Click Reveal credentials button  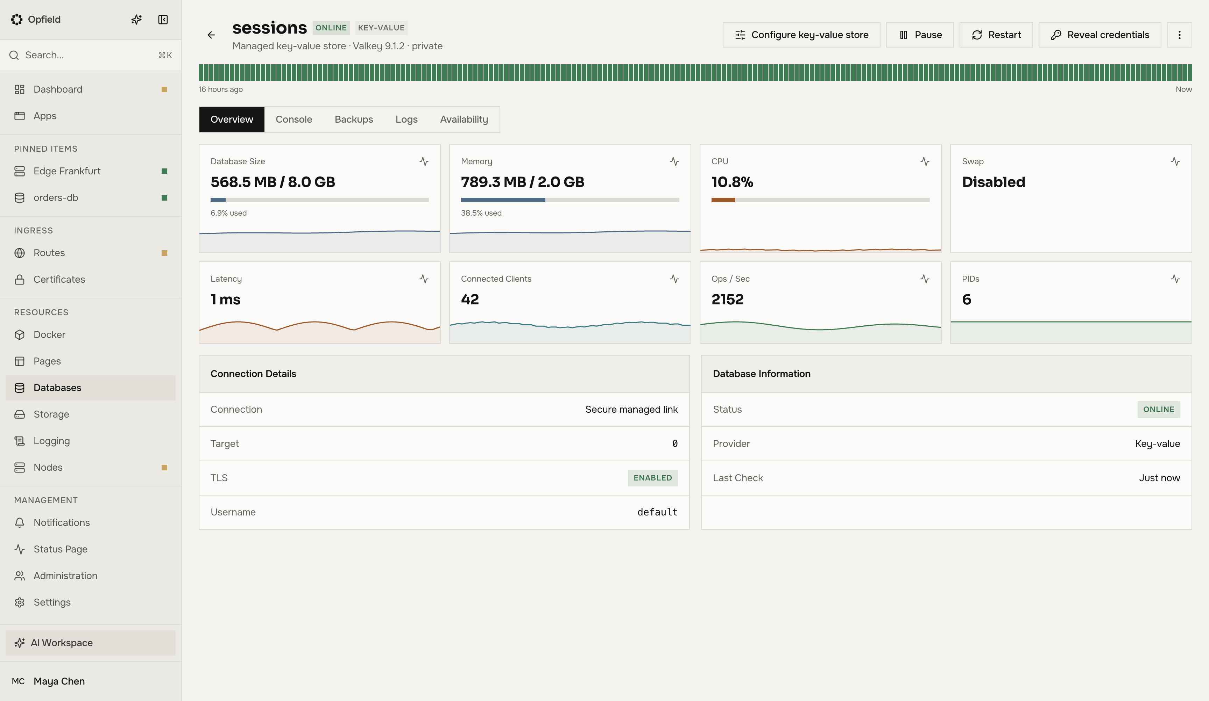tap(1100, 35)
